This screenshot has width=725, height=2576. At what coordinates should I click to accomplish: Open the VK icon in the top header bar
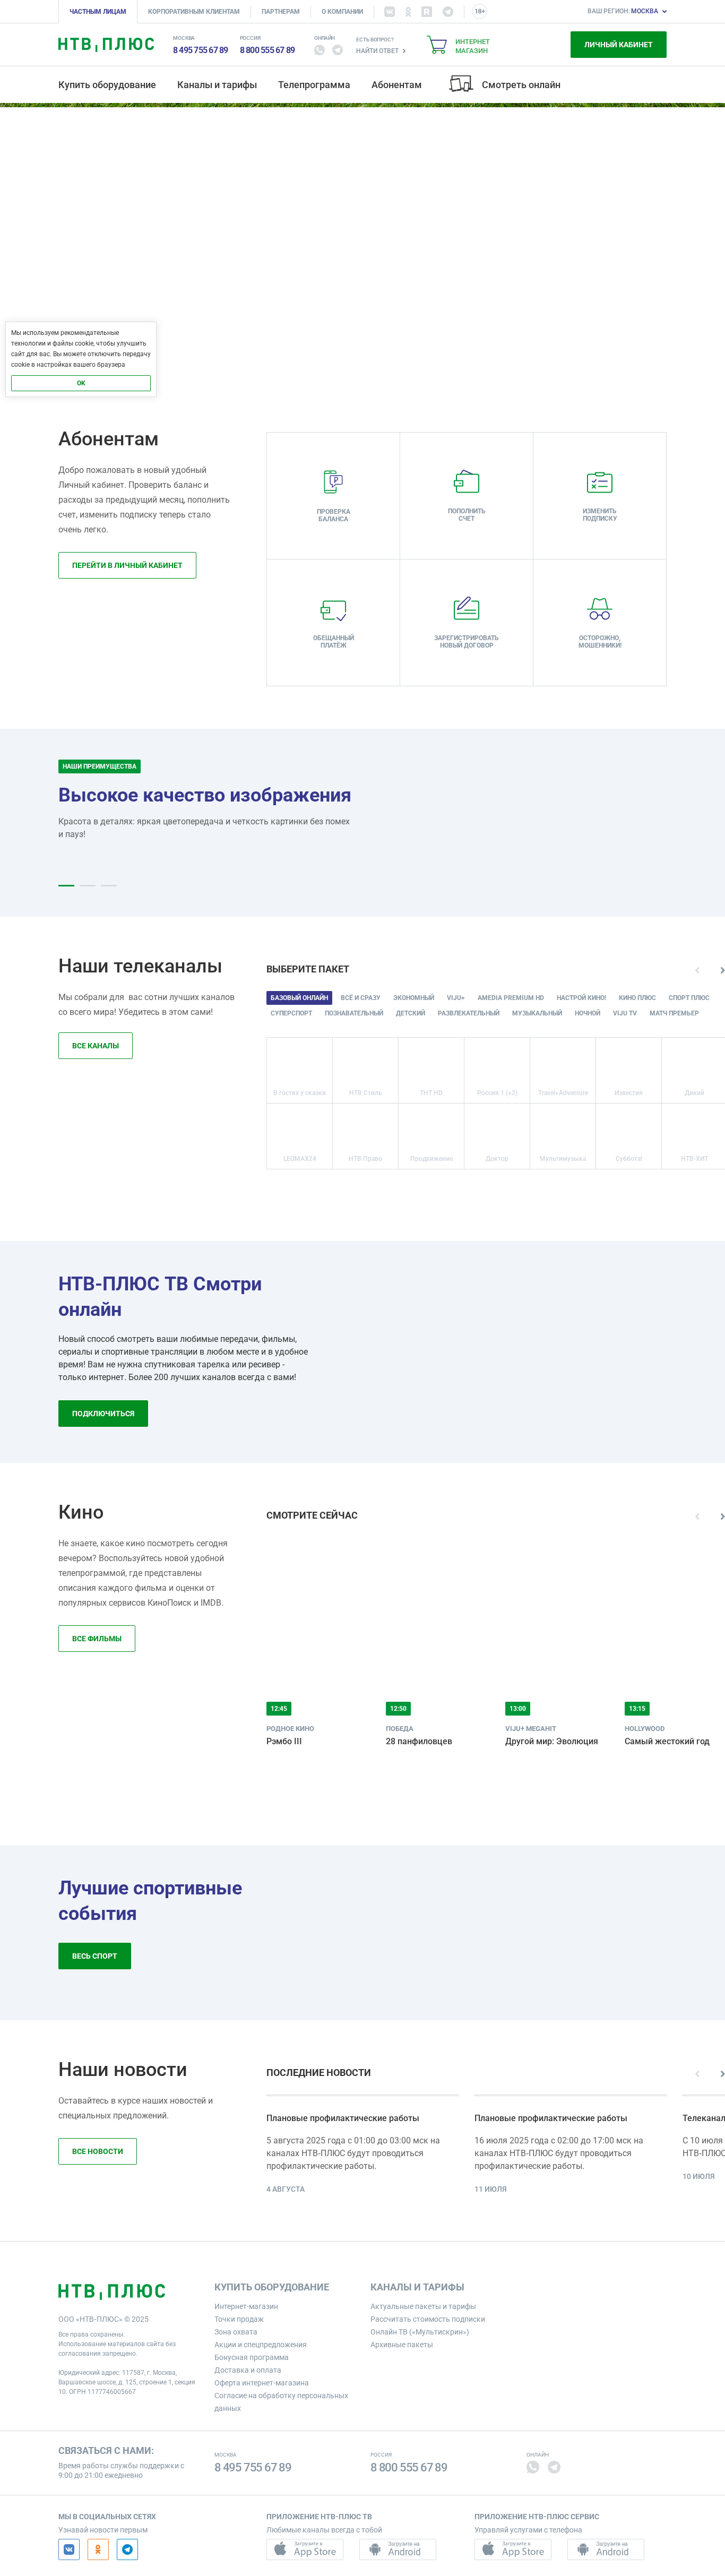point(389,12)
